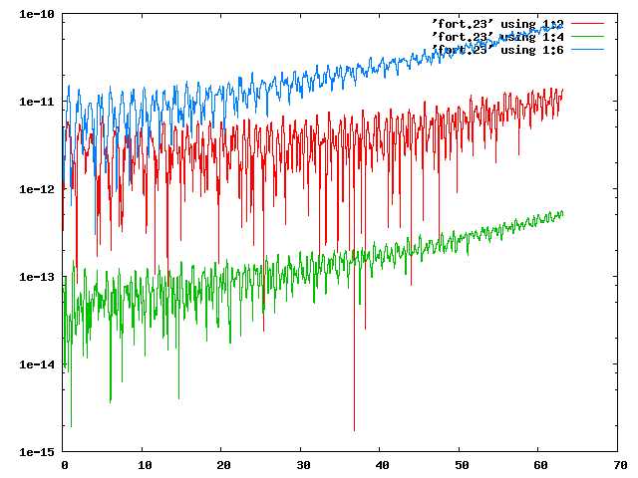Image resolution: width=638 pixels, height=478 pixels.
Task: Click the x-axis label 20
Action: click(223, 465)
